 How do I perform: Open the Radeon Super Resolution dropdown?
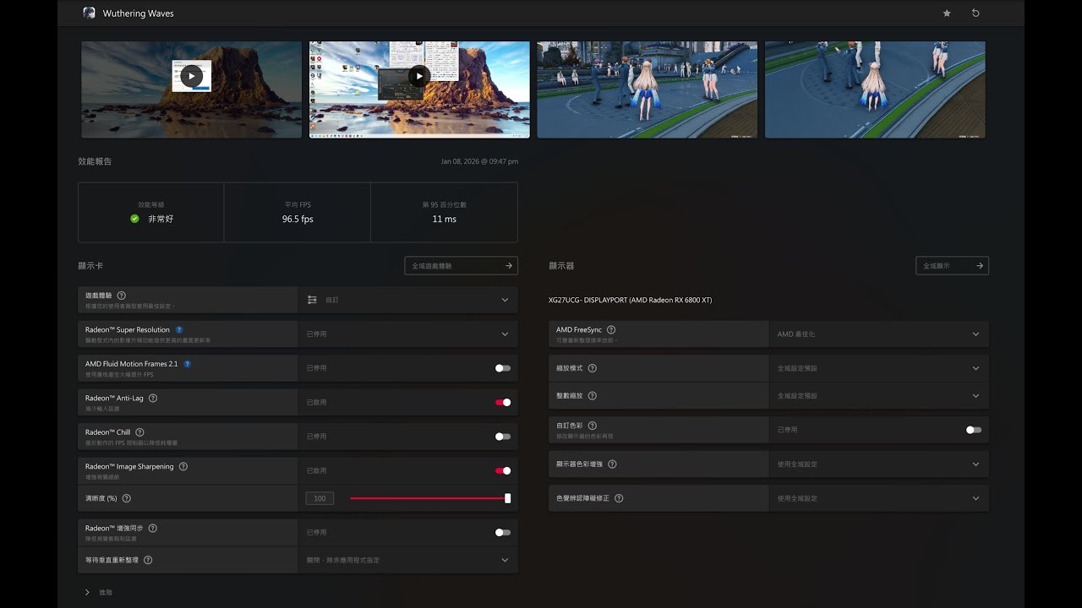coord(407,334)
